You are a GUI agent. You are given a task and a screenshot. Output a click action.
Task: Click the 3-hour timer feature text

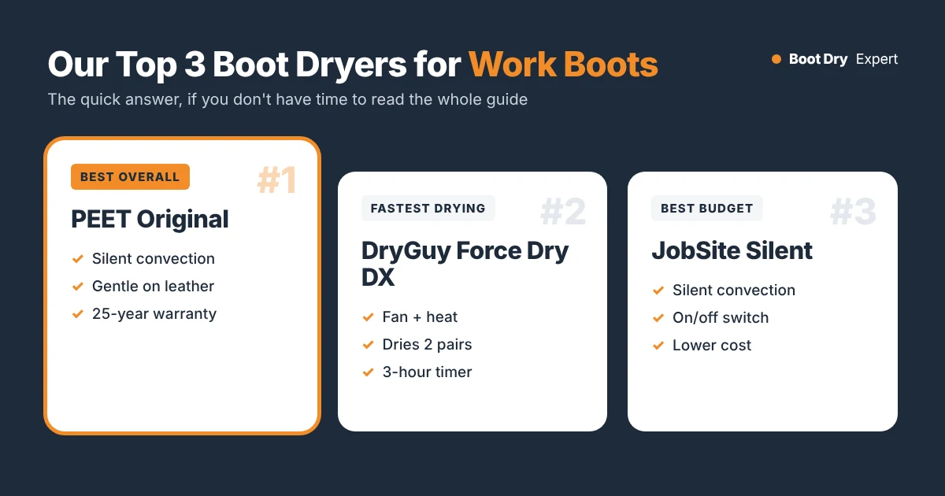point(427,372)
